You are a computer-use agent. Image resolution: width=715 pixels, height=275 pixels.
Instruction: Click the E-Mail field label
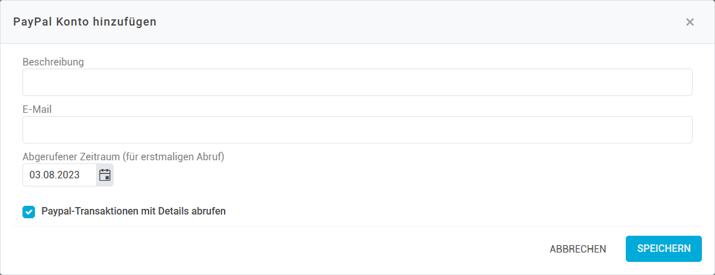pos(37,109)
